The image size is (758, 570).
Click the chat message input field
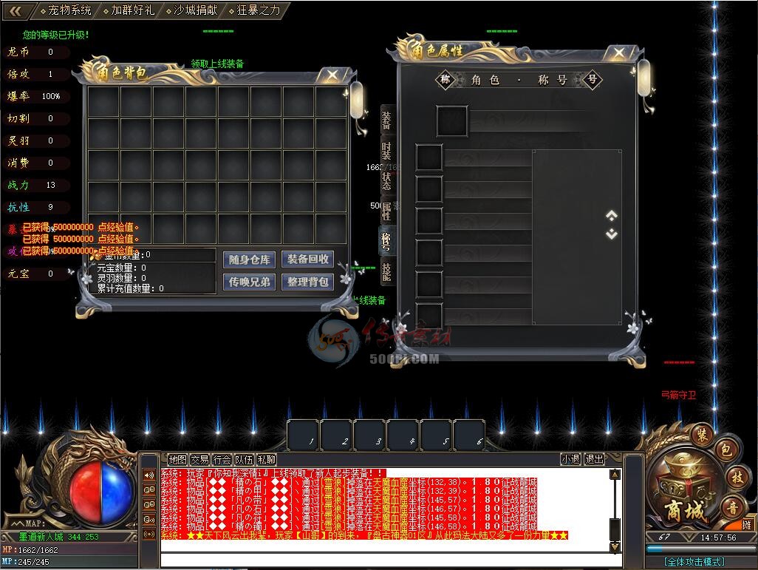391,560
